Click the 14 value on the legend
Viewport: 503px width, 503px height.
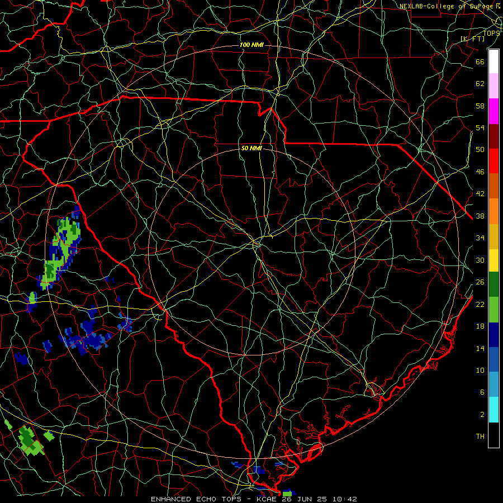click(x=480, y=348)
